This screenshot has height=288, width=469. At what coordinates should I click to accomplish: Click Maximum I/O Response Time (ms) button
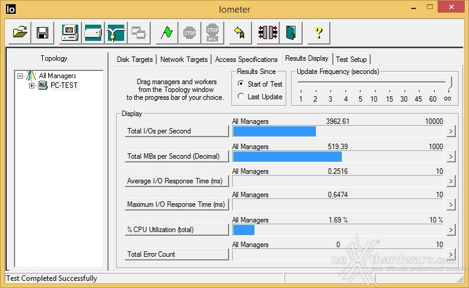(x=177, y=204)
